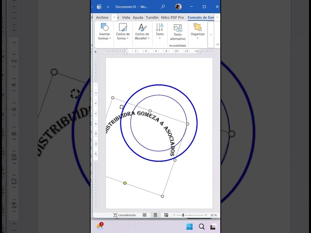Screen dimensions: 311x233
Task: Open the Estilos de WordArt dropdown
Action: pyautogui.click(x=142, y=32)
